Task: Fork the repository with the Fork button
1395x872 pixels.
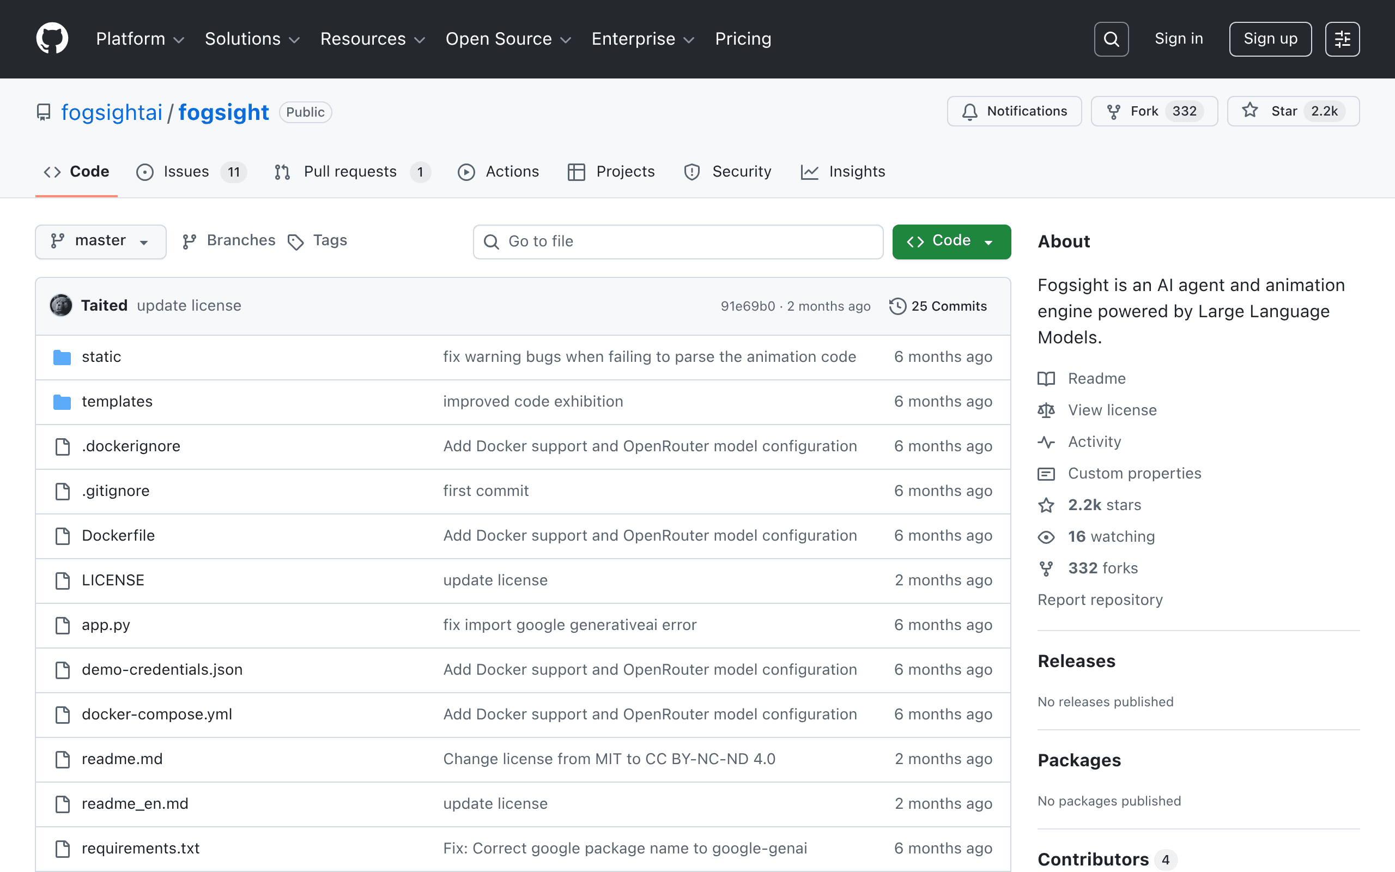Action: point(1154,111)
